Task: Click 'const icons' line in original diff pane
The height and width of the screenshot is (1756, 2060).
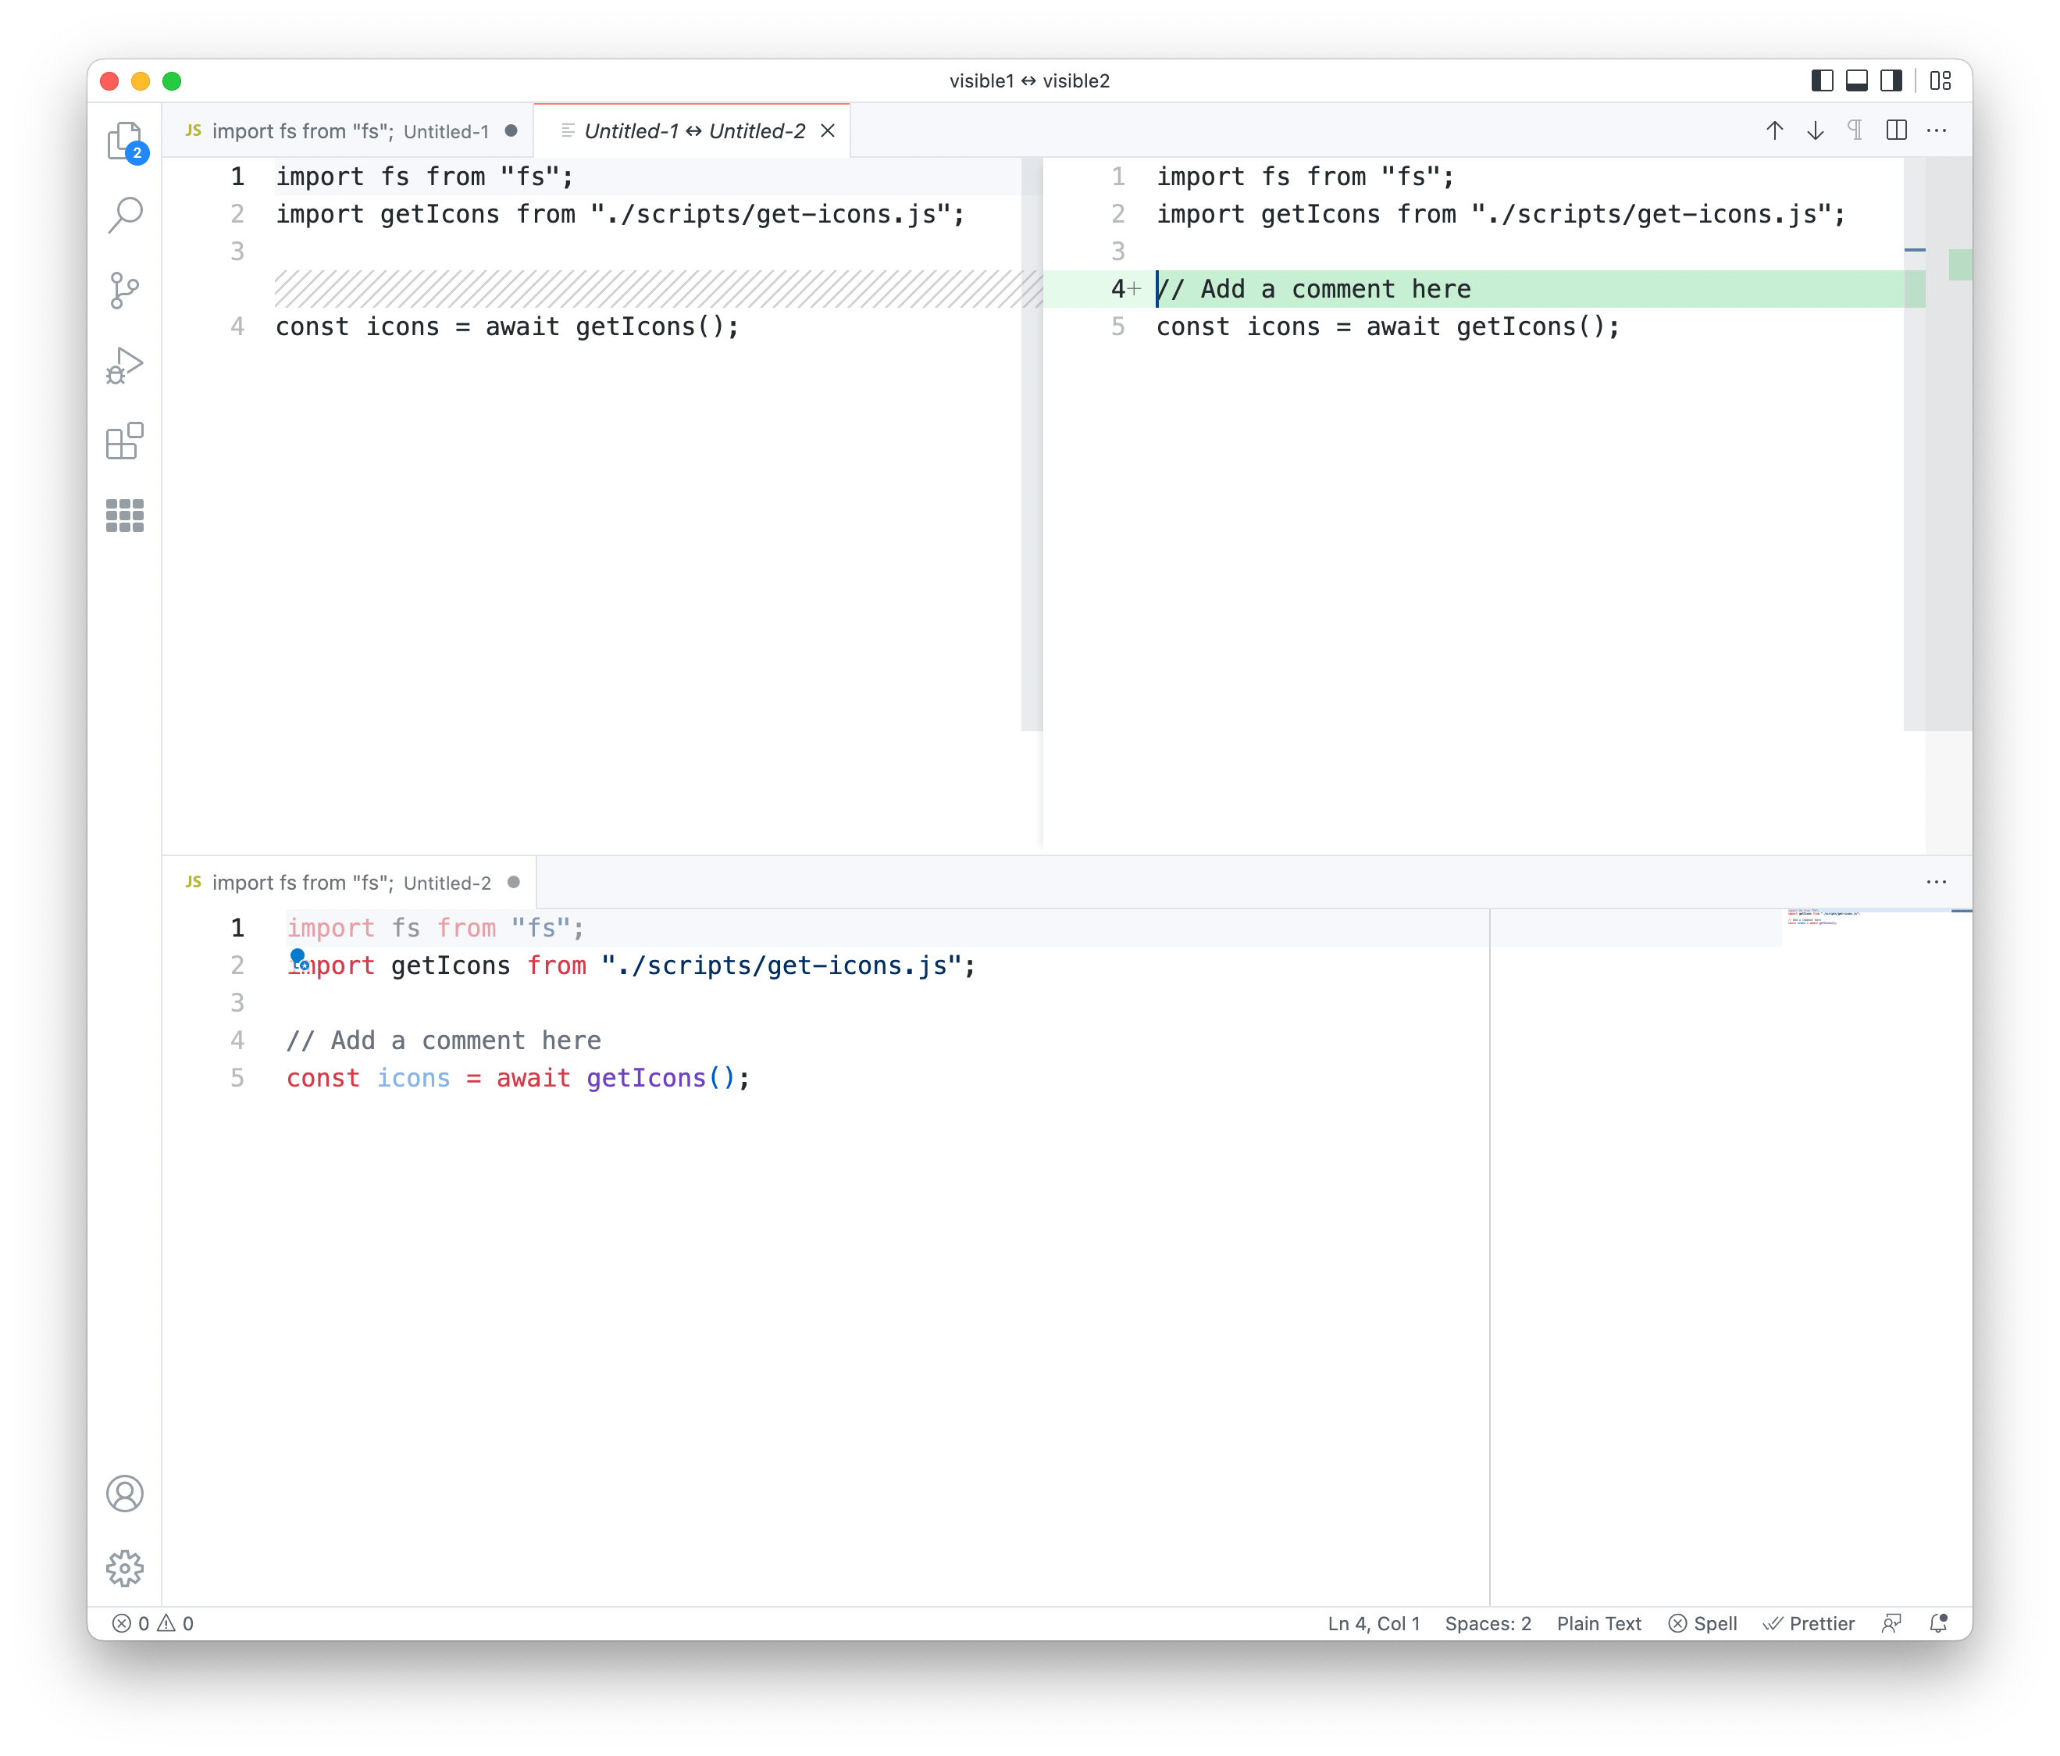Action: click(x=507, y=327)
